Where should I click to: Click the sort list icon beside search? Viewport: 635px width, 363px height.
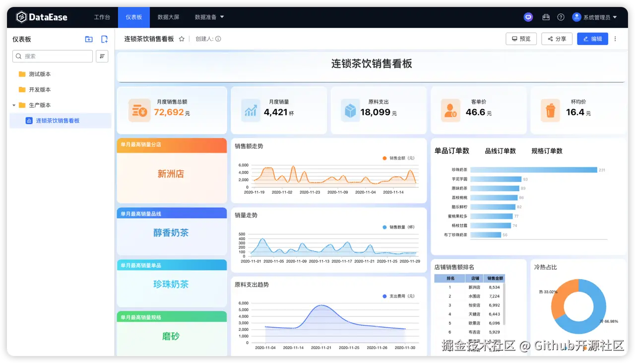click(102, 56)
